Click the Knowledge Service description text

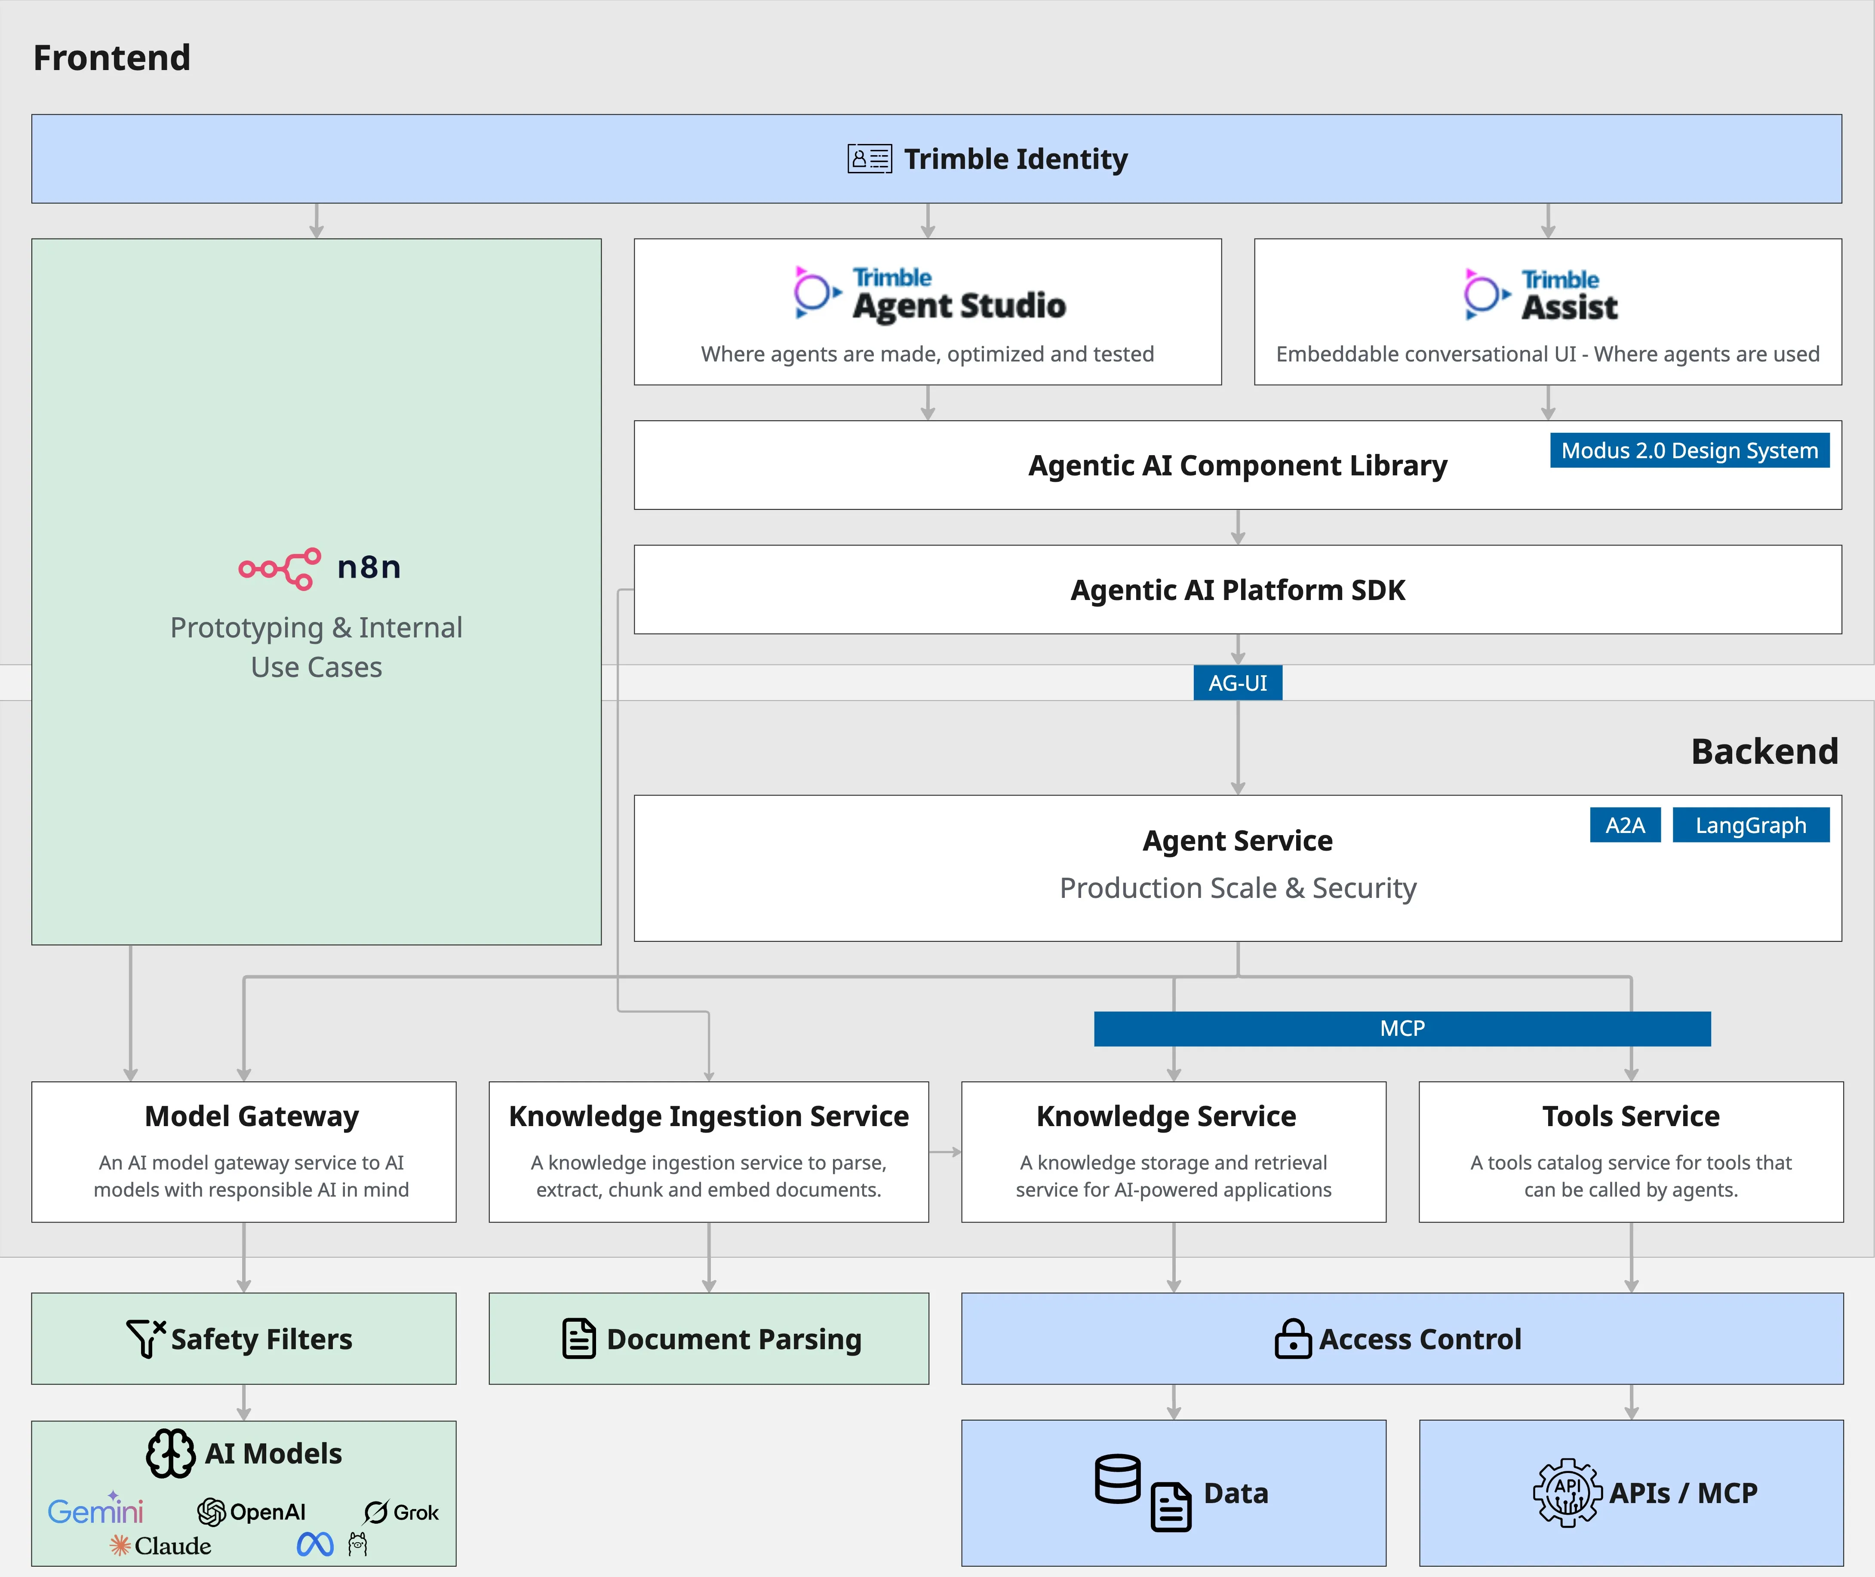pos(1173,1176)
